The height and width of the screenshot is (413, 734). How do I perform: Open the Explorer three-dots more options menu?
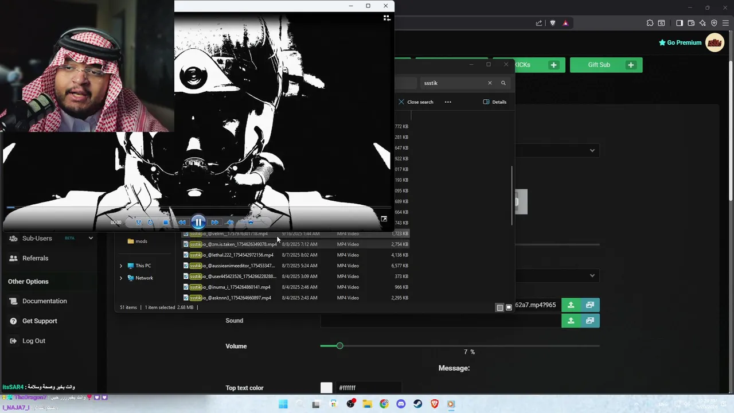[448, 102]
